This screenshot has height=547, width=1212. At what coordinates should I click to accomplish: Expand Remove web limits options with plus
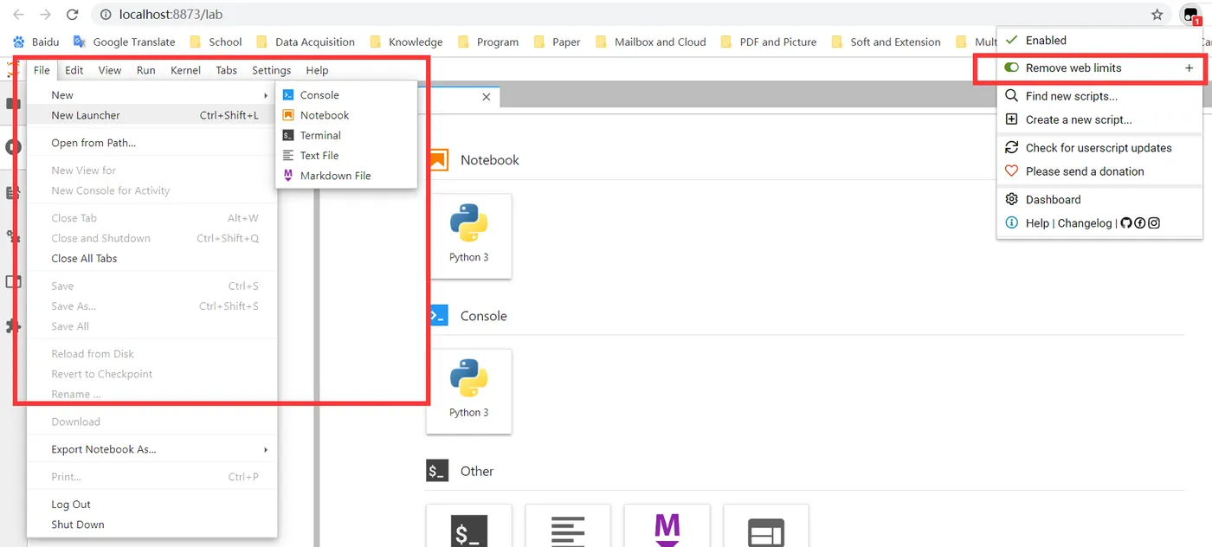pyautogui.click(x=1189, y=68)
